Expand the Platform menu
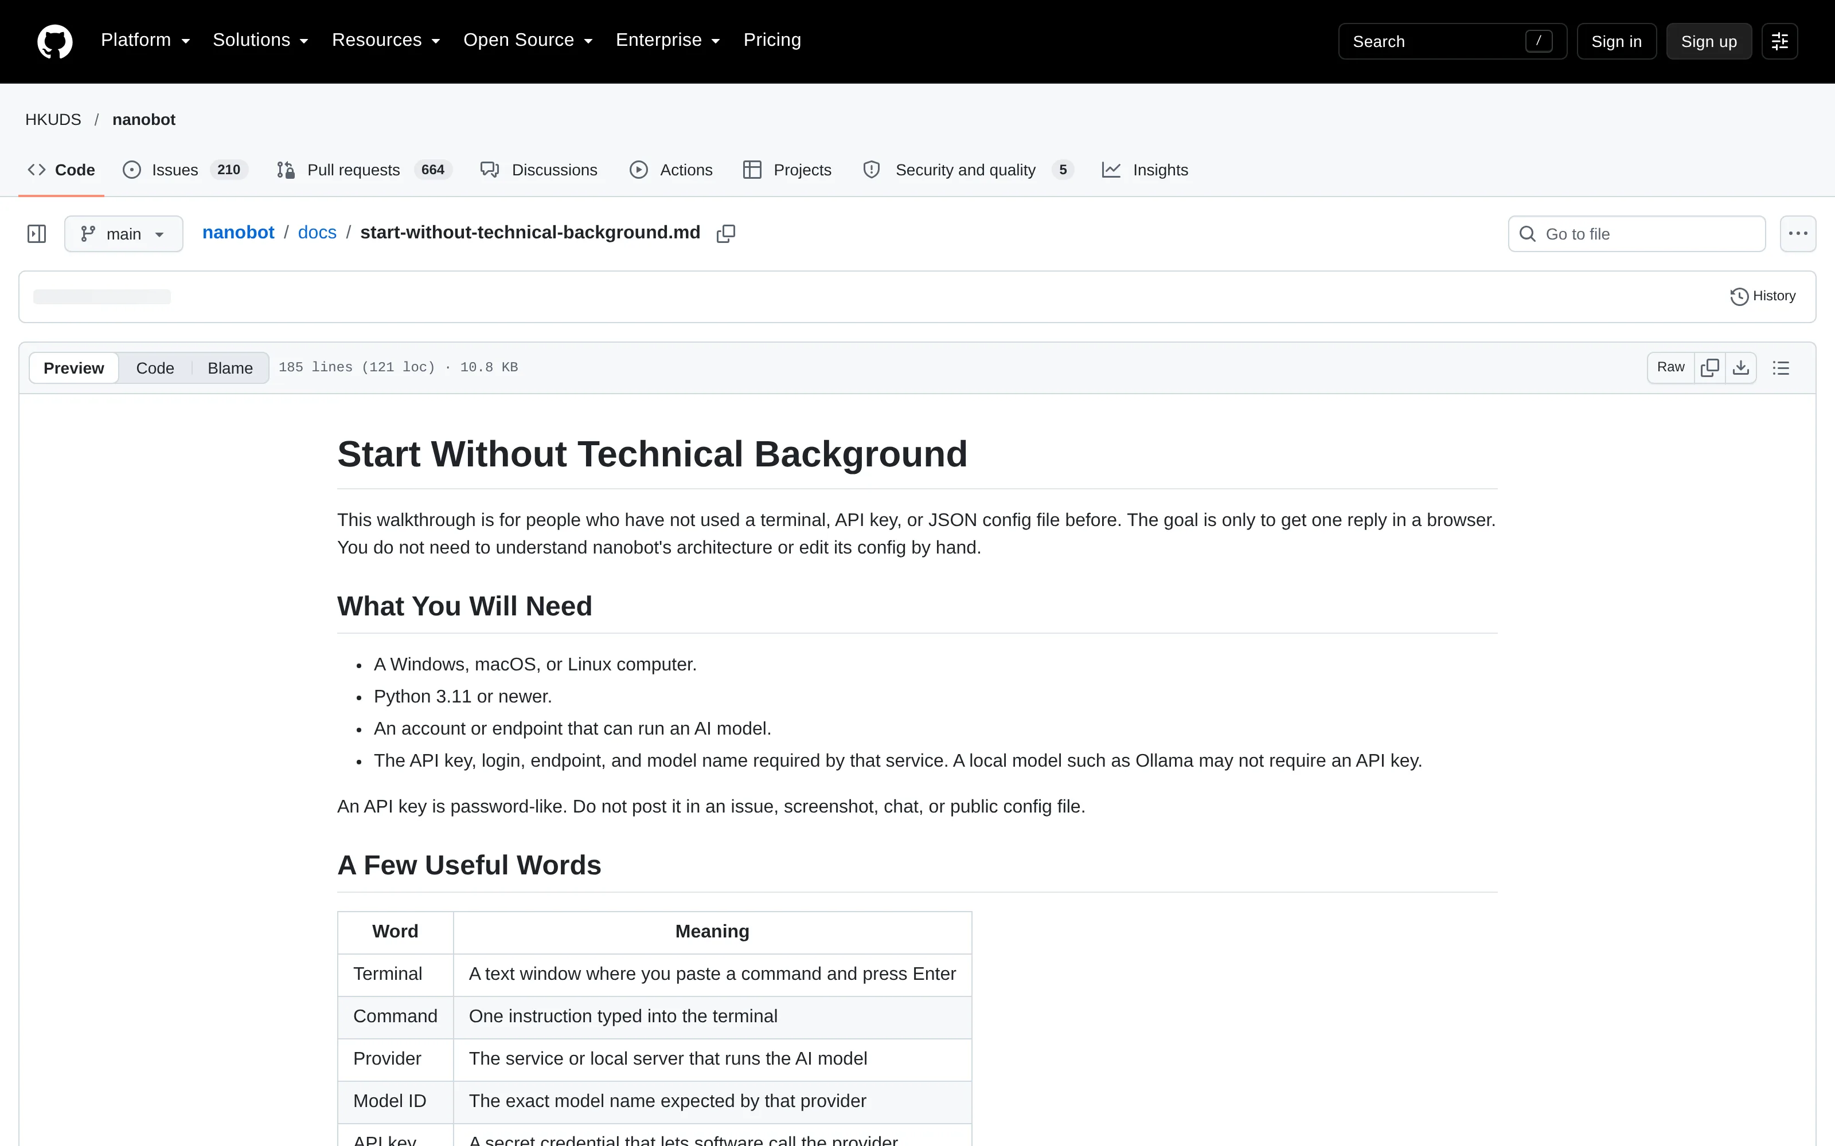This screenshot has height=1146, width=1835. coord(145,40)
